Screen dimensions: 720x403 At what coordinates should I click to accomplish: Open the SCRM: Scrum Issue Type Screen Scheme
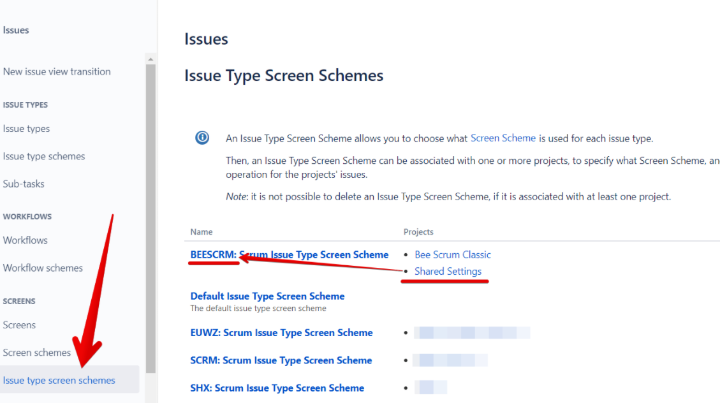(x=281, y=360)
